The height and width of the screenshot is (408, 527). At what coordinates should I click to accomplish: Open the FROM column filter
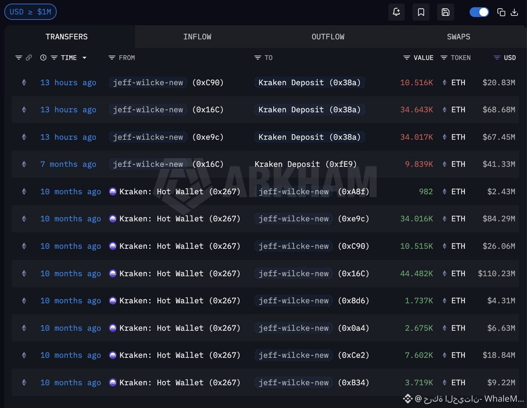pyautogui.click(x=112, y=57)
